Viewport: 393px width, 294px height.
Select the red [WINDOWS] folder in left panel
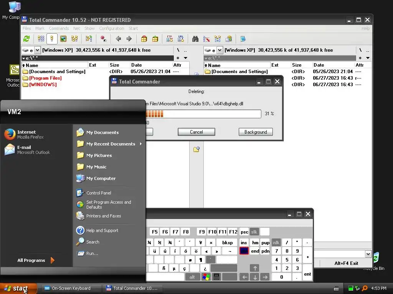(x=43, y=85)
